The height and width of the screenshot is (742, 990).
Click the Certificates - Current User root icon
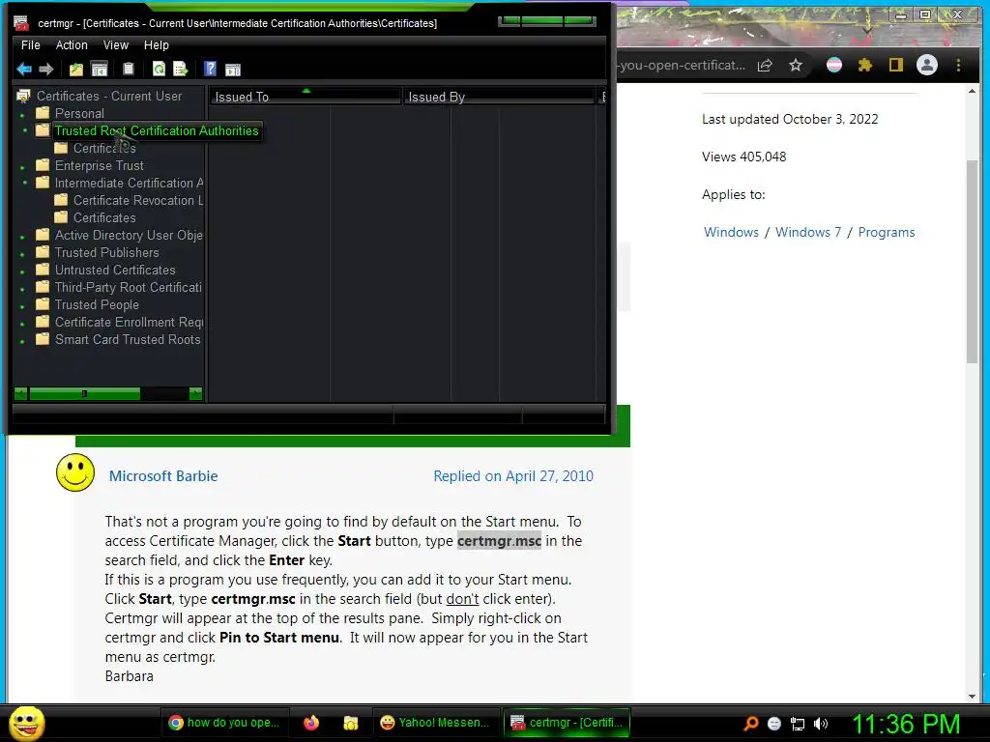click(x=23, y=96)
